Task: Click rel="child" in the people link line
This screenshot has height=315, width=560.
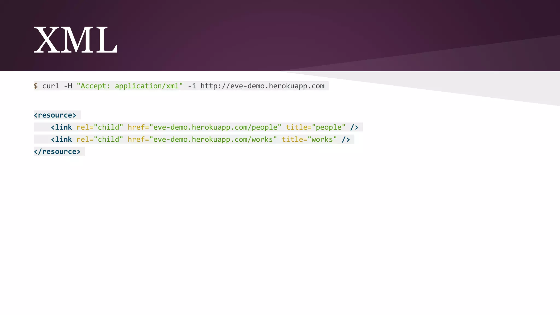Action: (x=100, y=127)
